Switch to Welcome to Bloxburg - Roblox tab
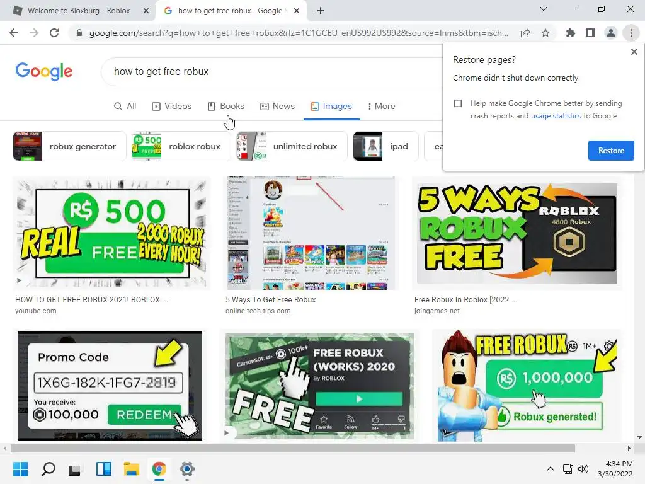Image resolution: width=645 pixels, height=484 pixels. (78, 11)
